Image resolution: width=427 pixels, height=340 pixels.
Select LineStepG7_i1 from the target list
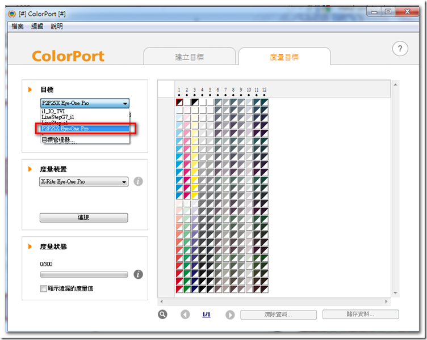coord(85,117)
